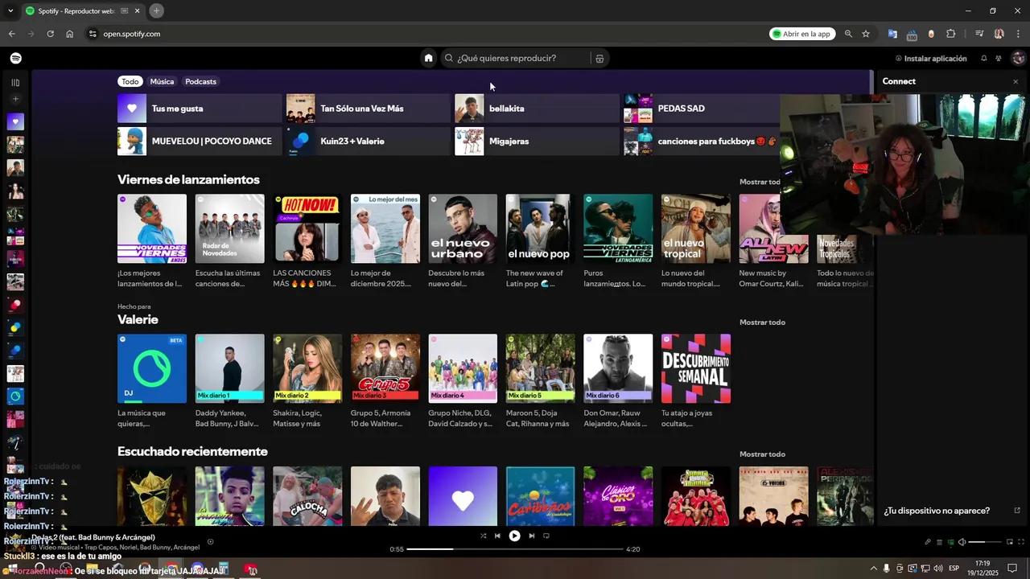This screenshot has width=1030, height=579.
Task: Switch to the Podcasts filter tab
Action: tap(200, 81)
